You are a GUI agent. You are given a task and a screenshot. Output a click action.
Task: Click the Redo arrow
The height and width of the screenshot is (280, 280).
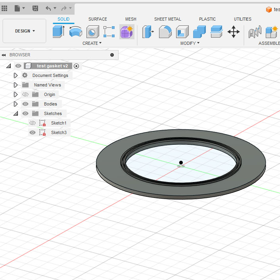(64, 8)
